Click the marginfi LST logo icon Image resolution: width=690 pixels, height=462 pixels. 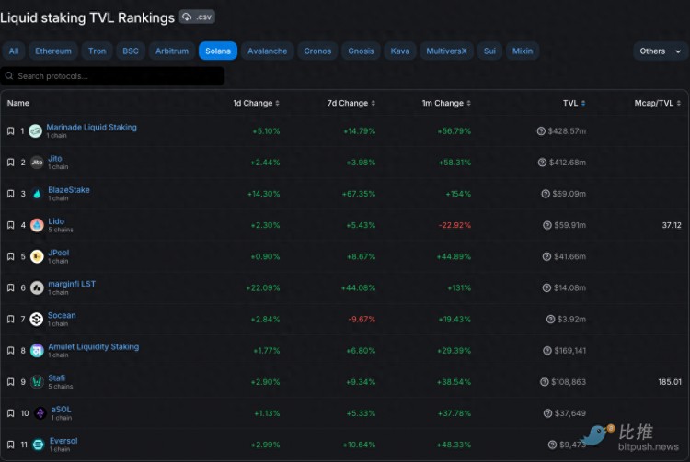pyautogui.click(x=37, y=288)
